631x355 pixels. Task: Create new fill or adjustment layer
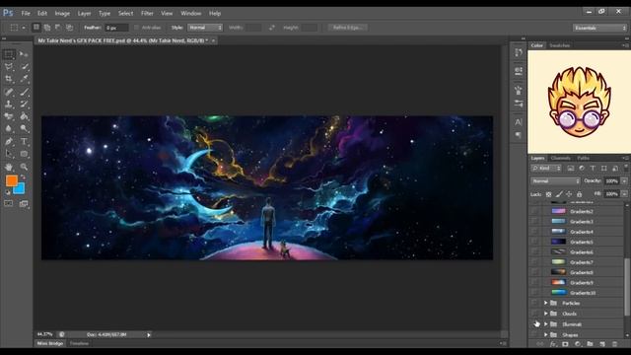(x=578, y=344)
